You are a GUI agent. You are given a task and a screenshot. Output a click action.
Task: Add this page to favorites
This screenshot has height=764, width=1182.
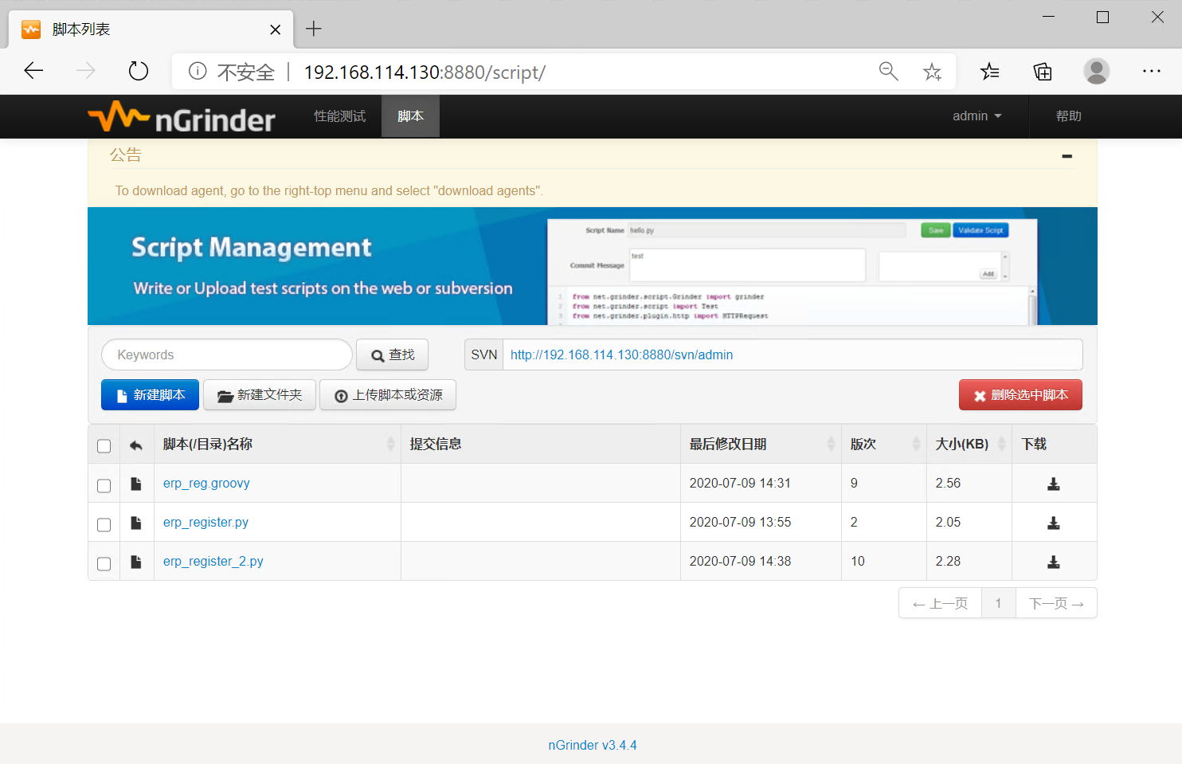932,72
